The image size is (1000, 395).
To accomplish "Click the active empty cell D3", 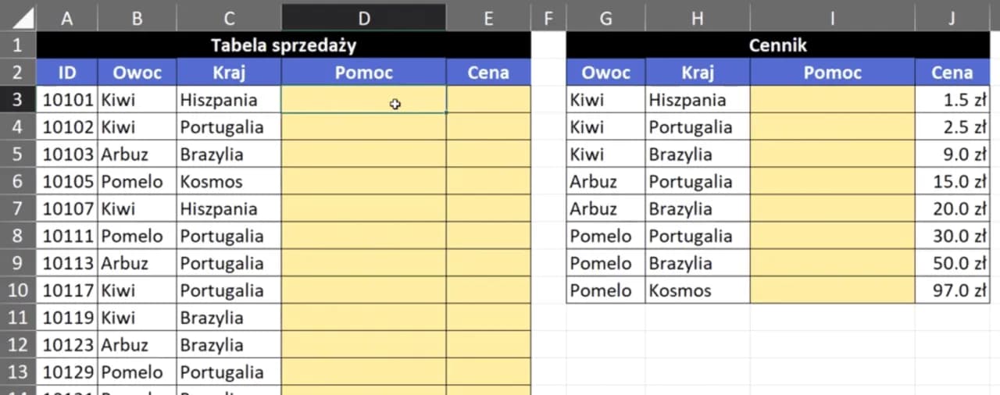I will click(x=363, y=100).
